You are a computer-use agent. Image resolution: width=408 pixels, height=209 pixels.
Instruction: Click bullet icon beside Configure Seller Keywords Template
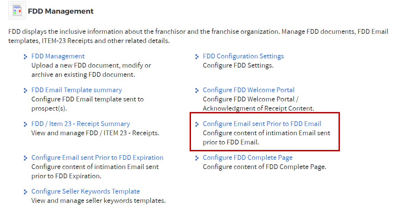(x=25, y=192)
